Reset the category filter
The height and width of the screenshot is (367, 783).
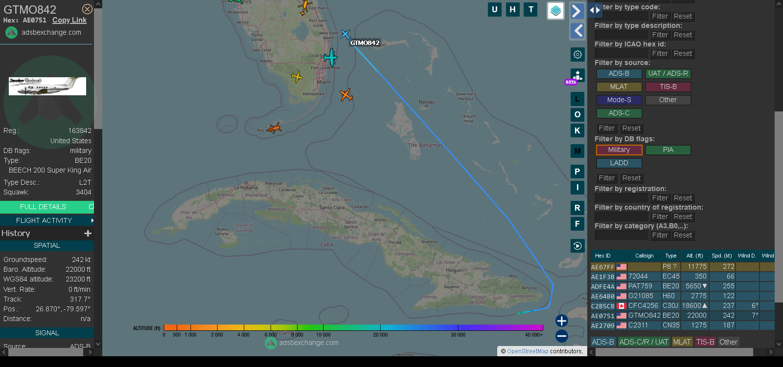(x=683, y=236)
